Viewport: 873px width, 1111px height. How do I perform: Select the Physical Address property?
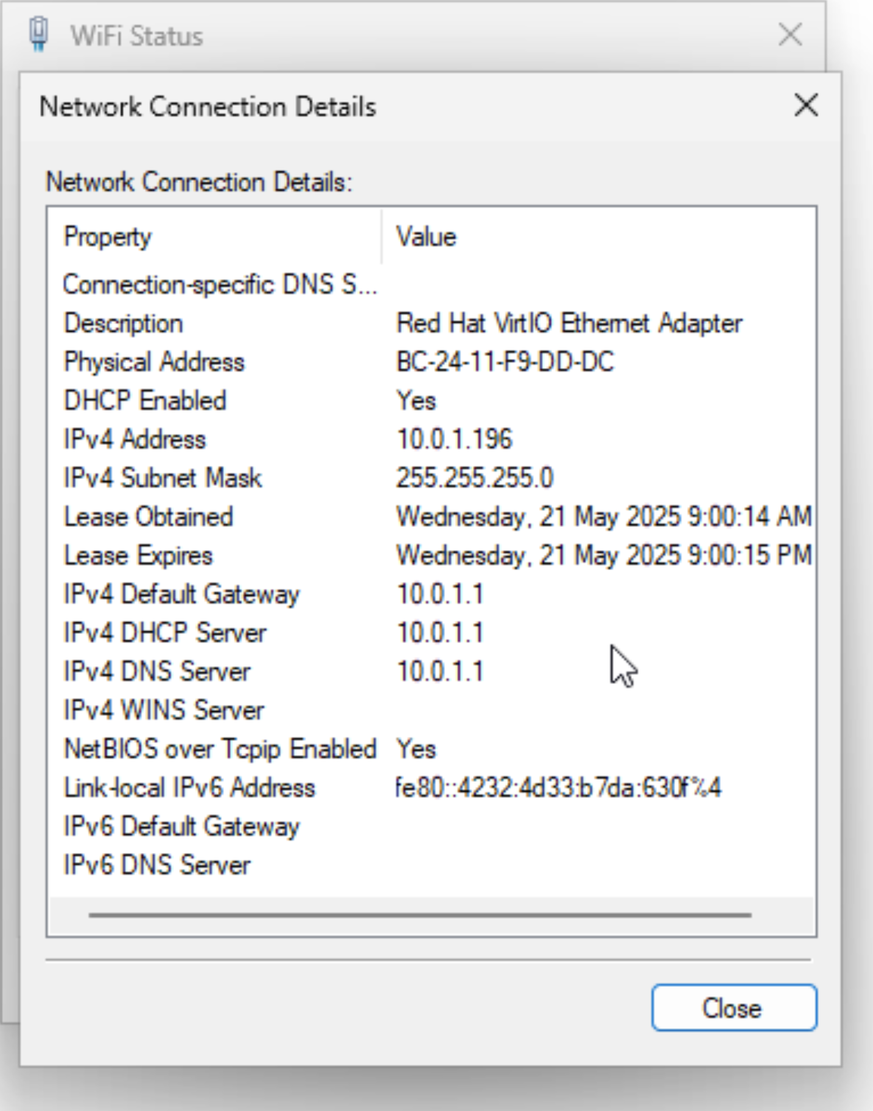(154, 362)
